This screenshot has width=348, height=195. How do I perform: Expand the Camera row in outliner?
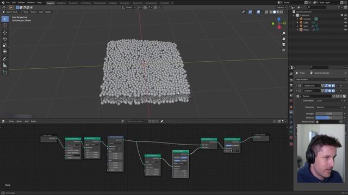coord(297,19)
